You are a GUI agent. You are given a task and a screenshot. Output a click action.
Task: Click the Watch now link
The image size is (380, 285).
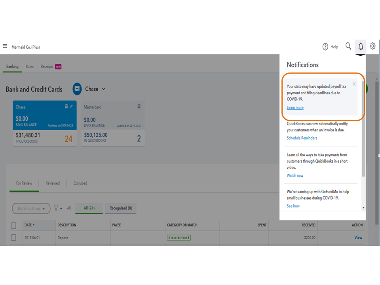295,175
